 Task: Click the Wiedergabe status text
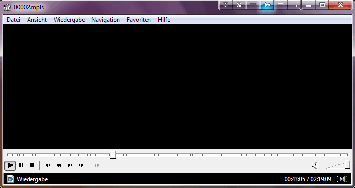(32, 179)
